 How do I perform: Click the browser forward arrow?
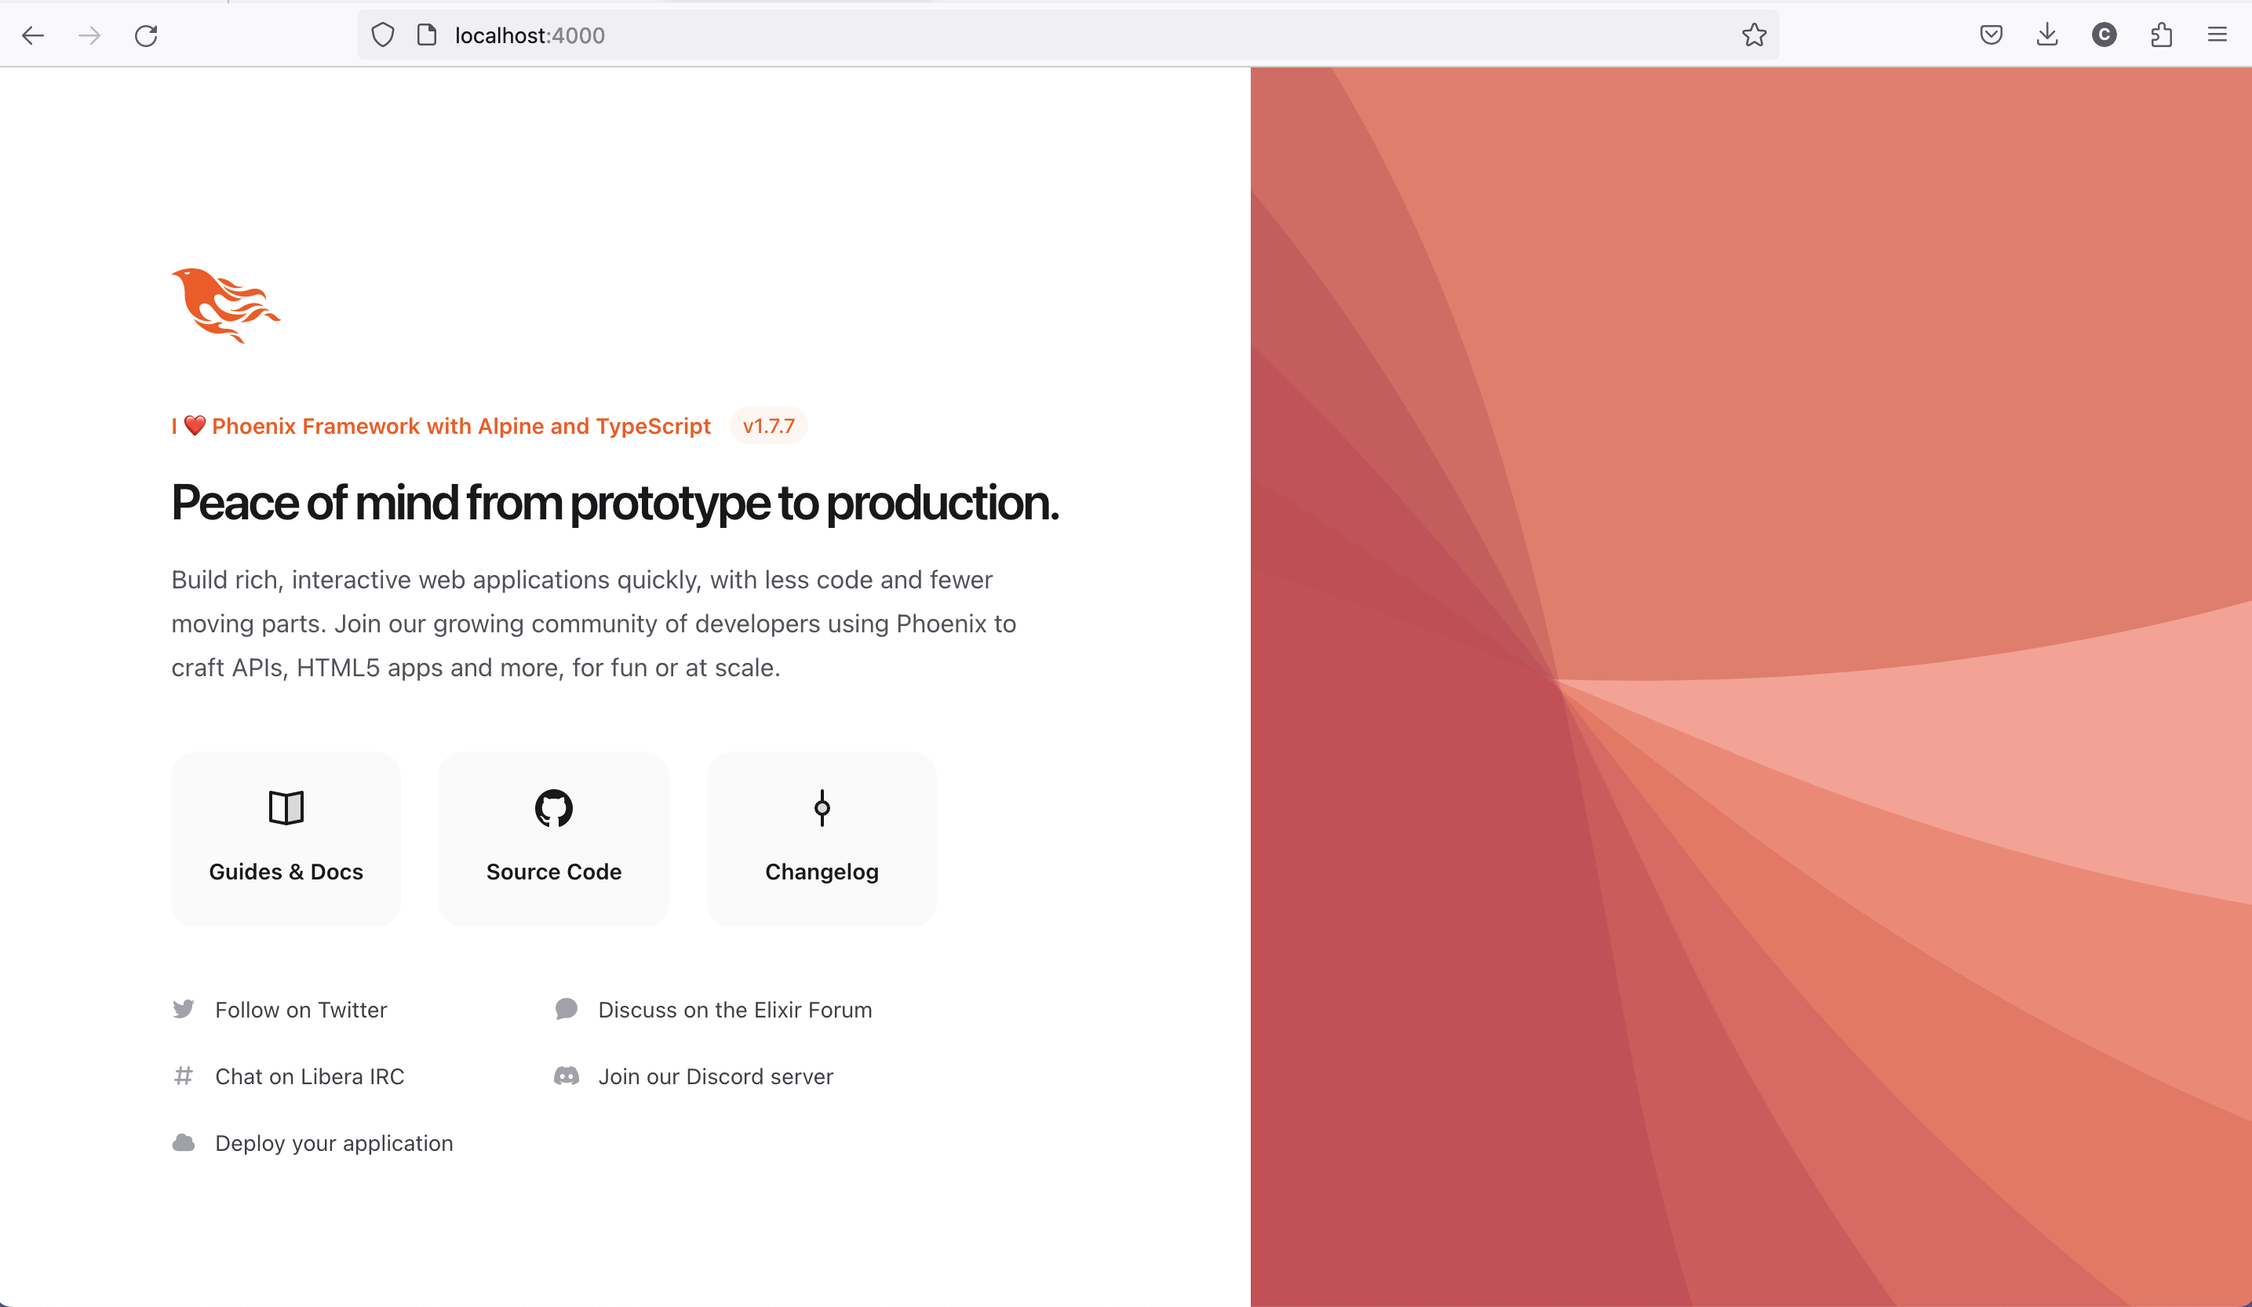coord(89,36)
